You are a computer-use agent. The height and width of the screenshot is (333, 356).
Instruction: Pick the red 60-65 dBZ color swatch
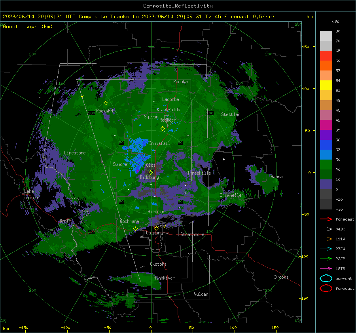click(x=326, y=56)
